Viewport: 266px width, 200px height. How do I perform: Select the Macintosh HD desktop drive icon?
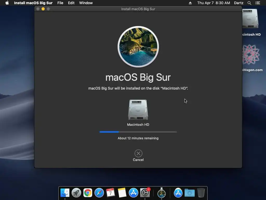[251, 19]
